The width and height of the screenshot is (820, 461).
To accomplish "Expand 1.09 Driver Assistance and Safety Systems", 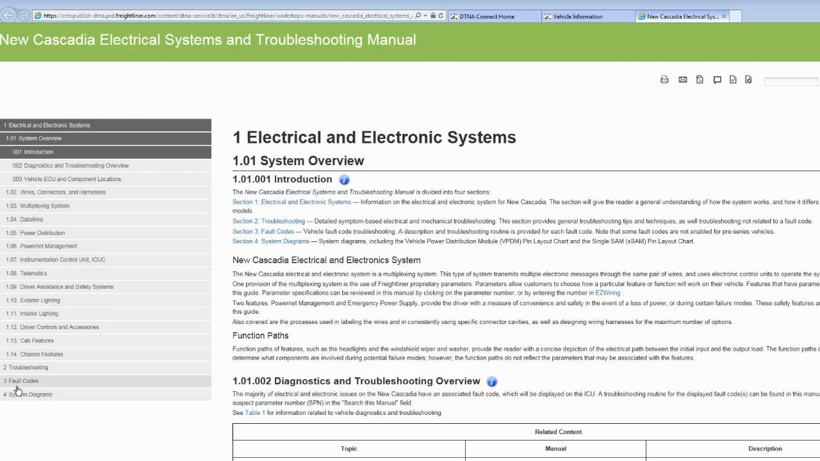I will pyautogui.click(x=106, y=287).
